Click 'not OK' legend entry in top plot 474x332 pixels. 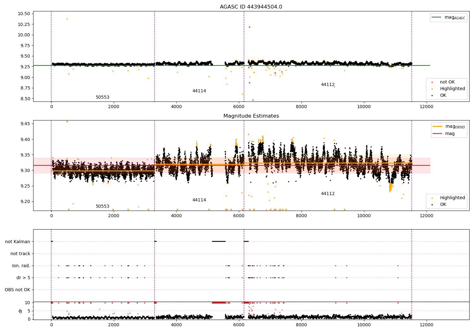[x=447, y=82]
